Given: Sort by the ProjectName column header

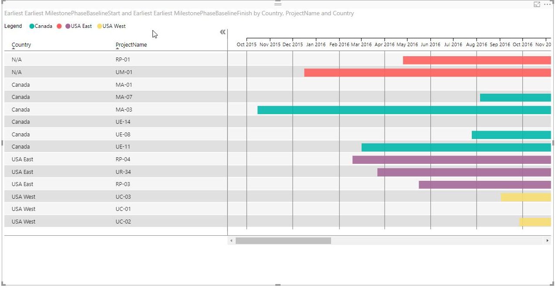Looking at the screenshot, I should click(x=131, y=45).
